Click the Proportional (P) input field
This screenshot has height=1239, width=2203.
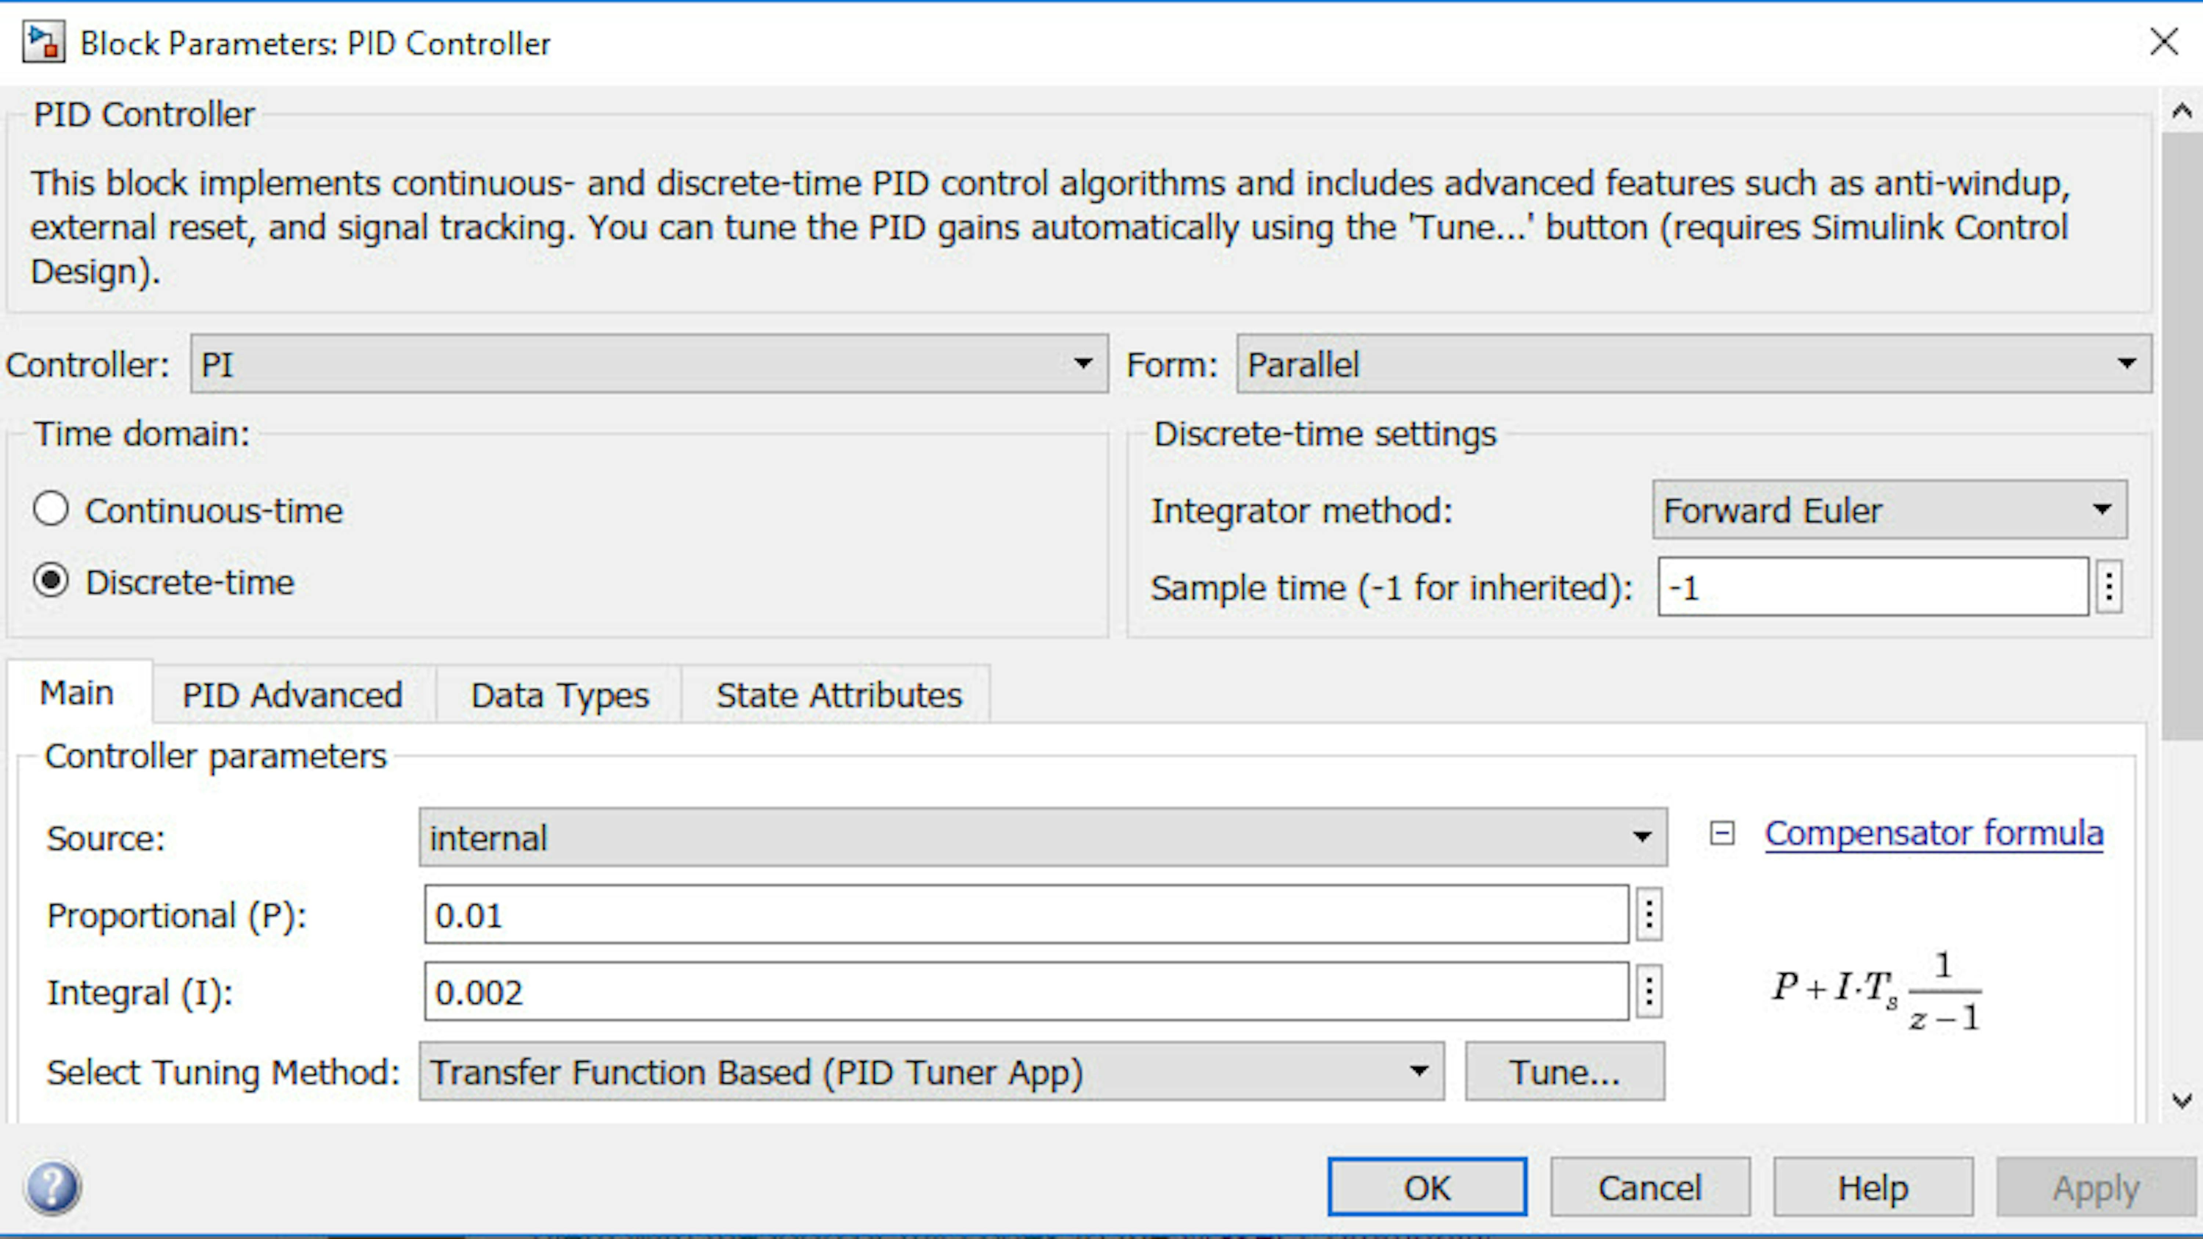(1026, 915)
